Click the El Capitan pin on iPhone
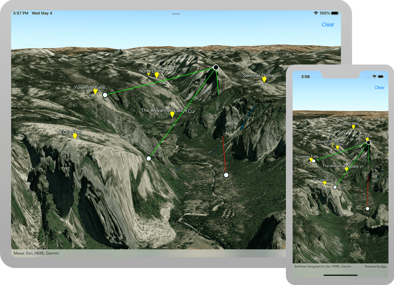 (325, 183)
